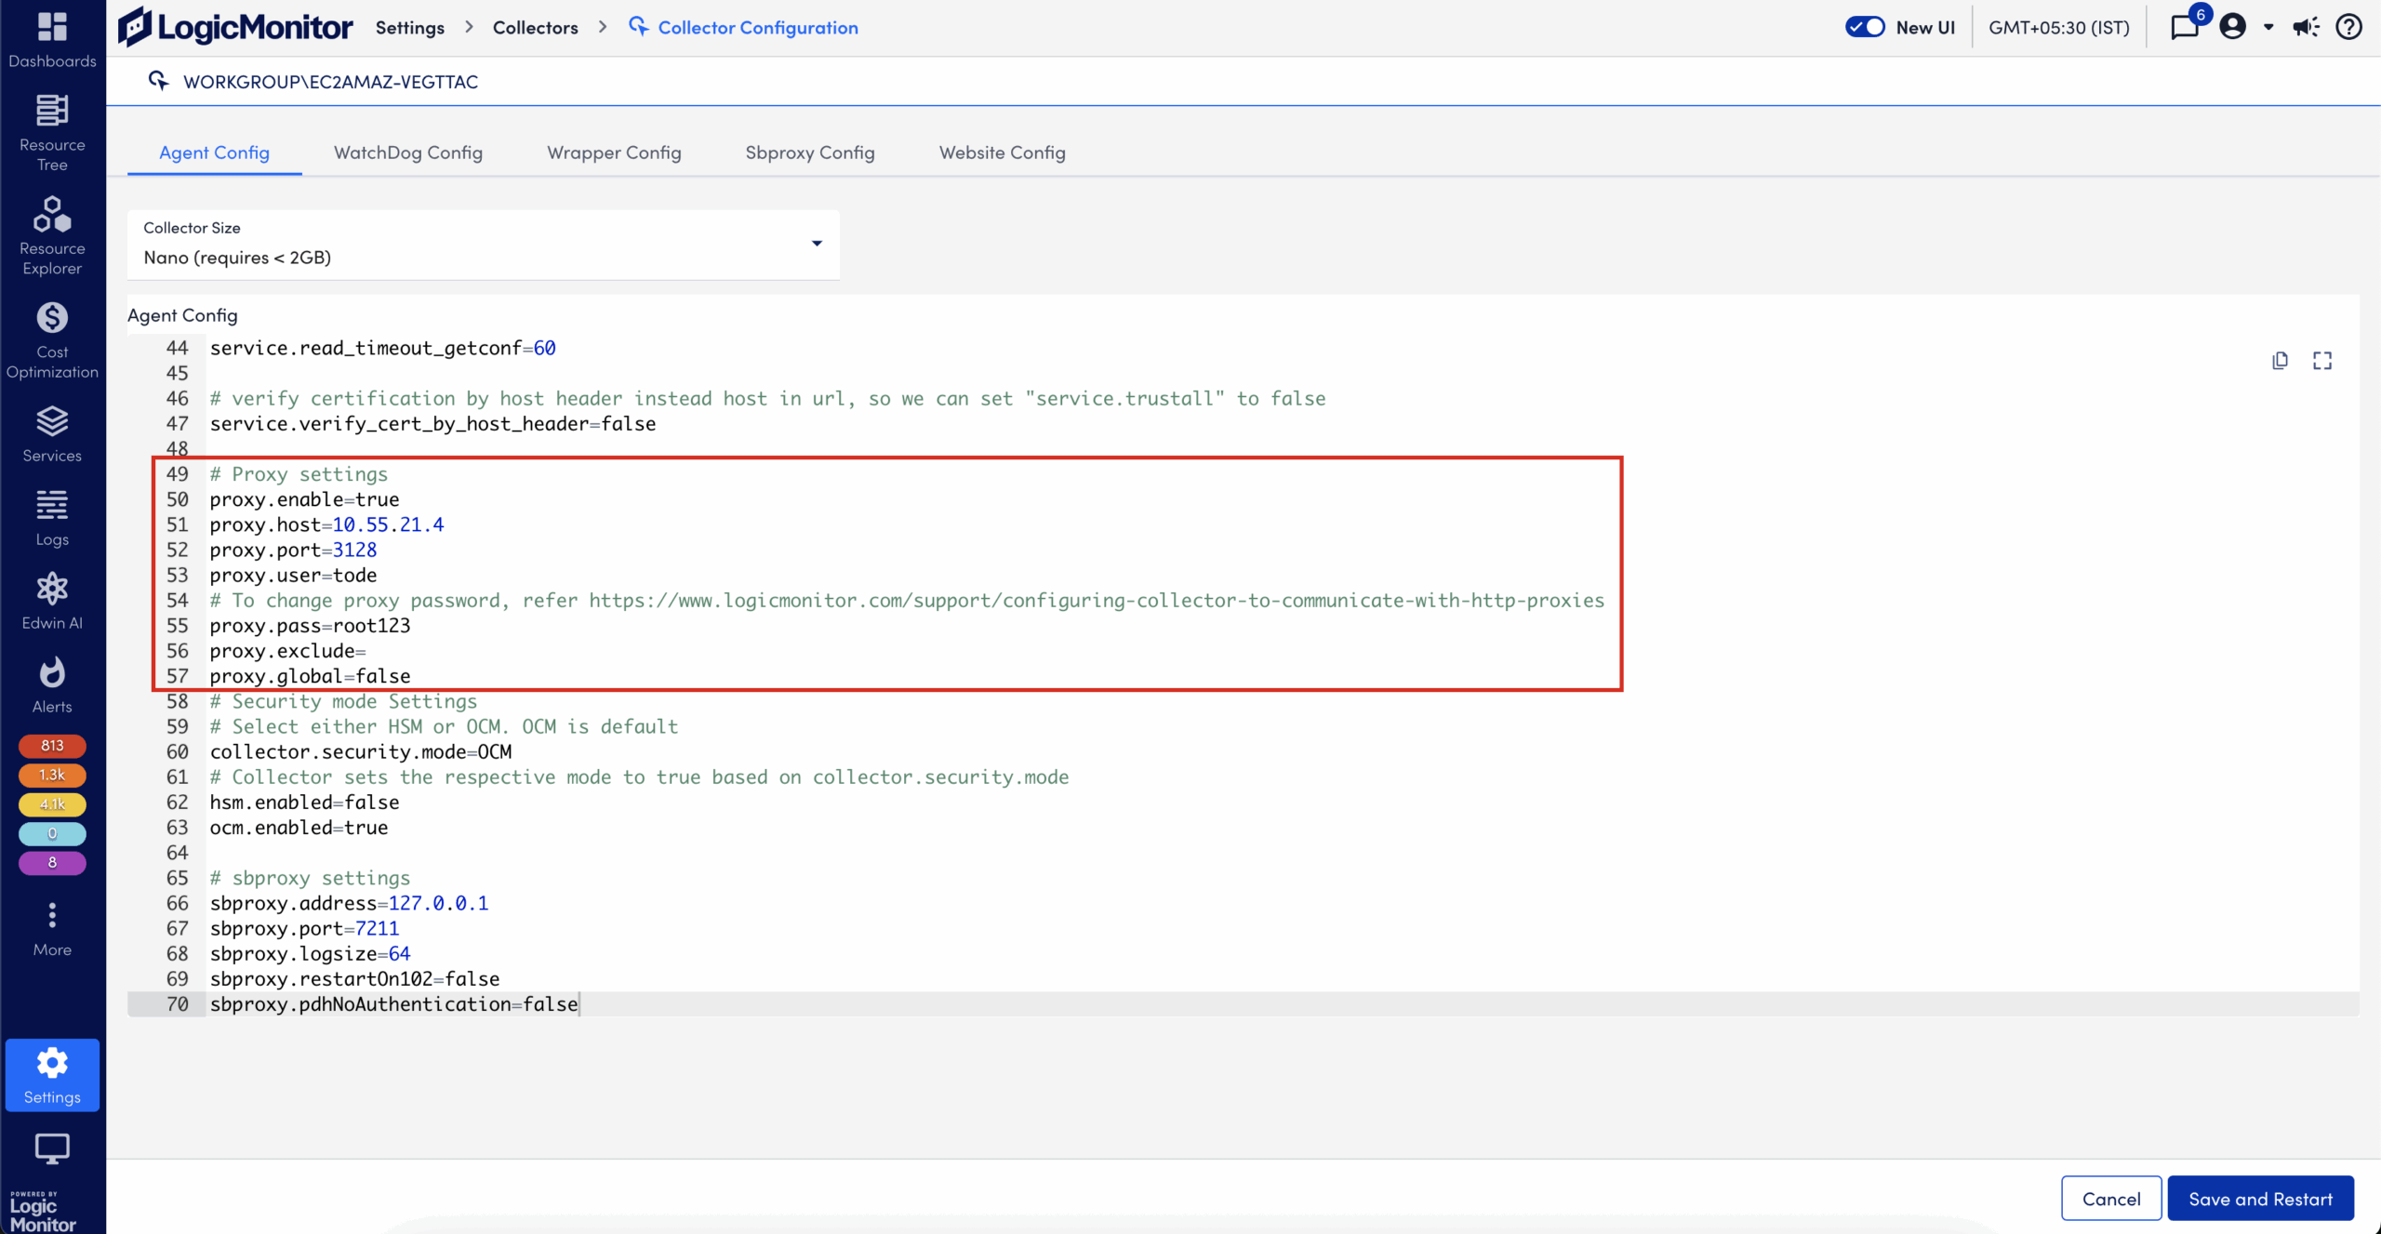Click Save and Restart button
This screenshot has width=2381, height=1234.
[2260, 1198]
